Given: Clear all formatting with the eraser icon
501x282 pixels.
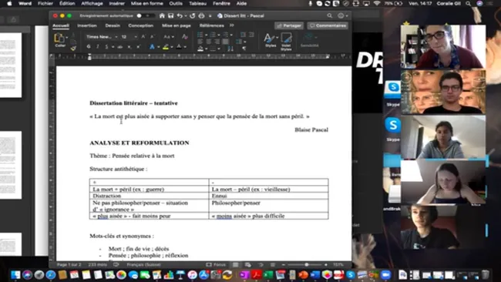Looking at the screenshot, I should [x=185, y=37].
